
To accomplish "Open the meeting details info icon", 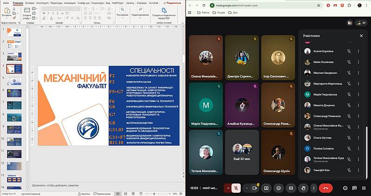I will pos(345,188).
